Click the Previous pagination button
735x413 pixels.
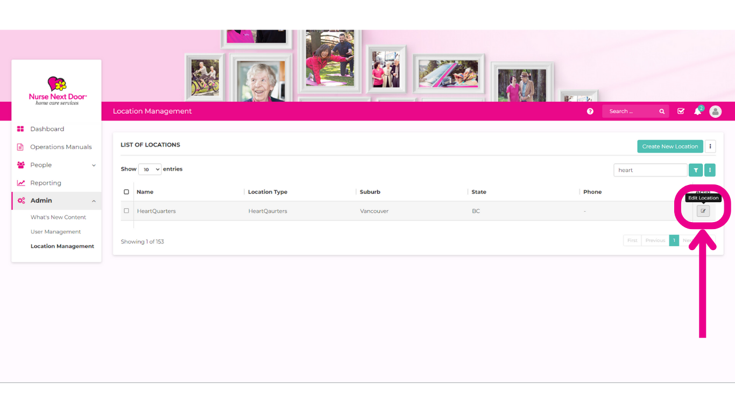click(x=655, y=240)
